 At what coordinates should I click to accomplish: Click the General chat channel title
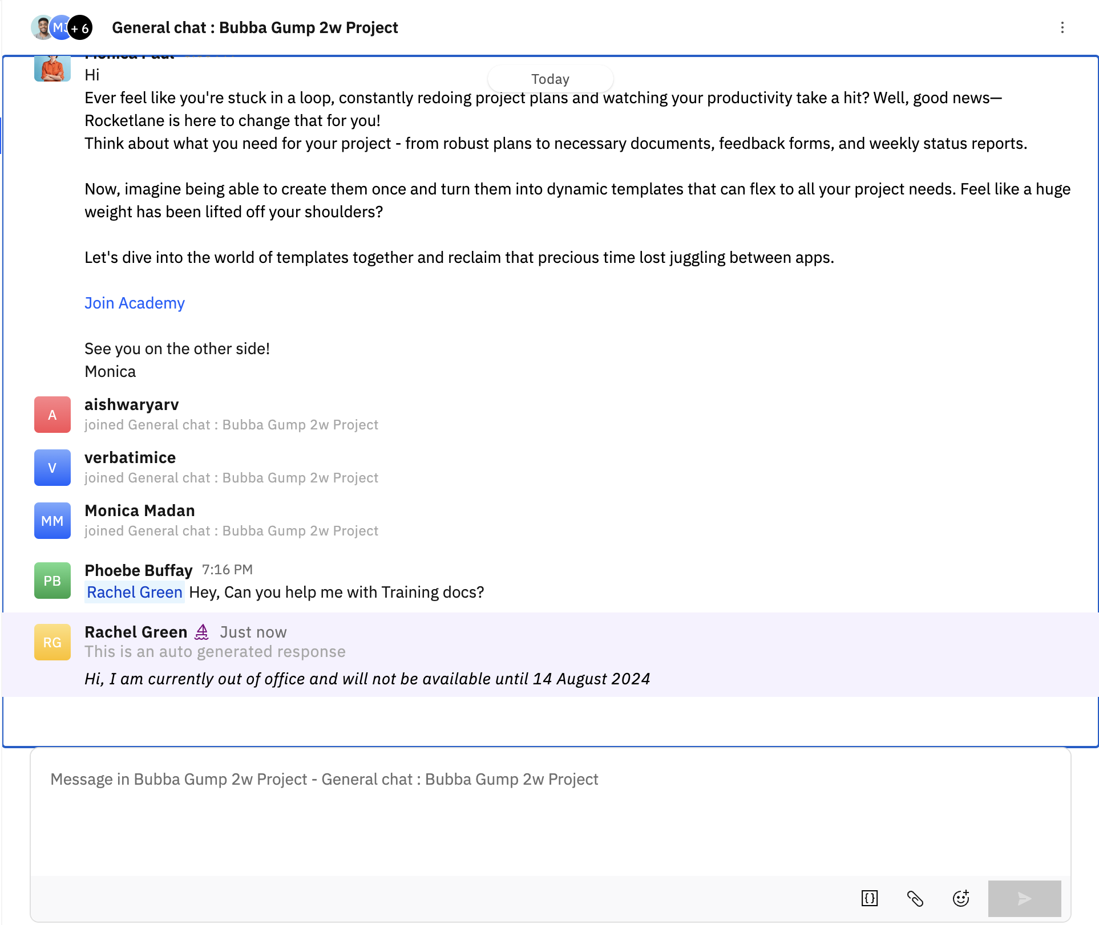pyautogui.click(x=254, y=27)
